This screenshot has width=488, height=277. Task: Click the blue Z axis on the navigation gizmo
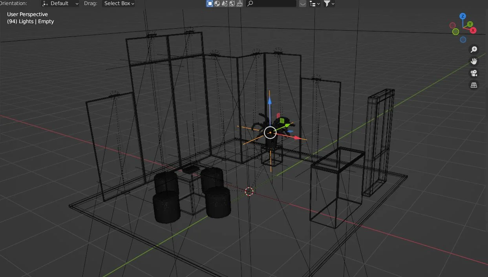462,17
